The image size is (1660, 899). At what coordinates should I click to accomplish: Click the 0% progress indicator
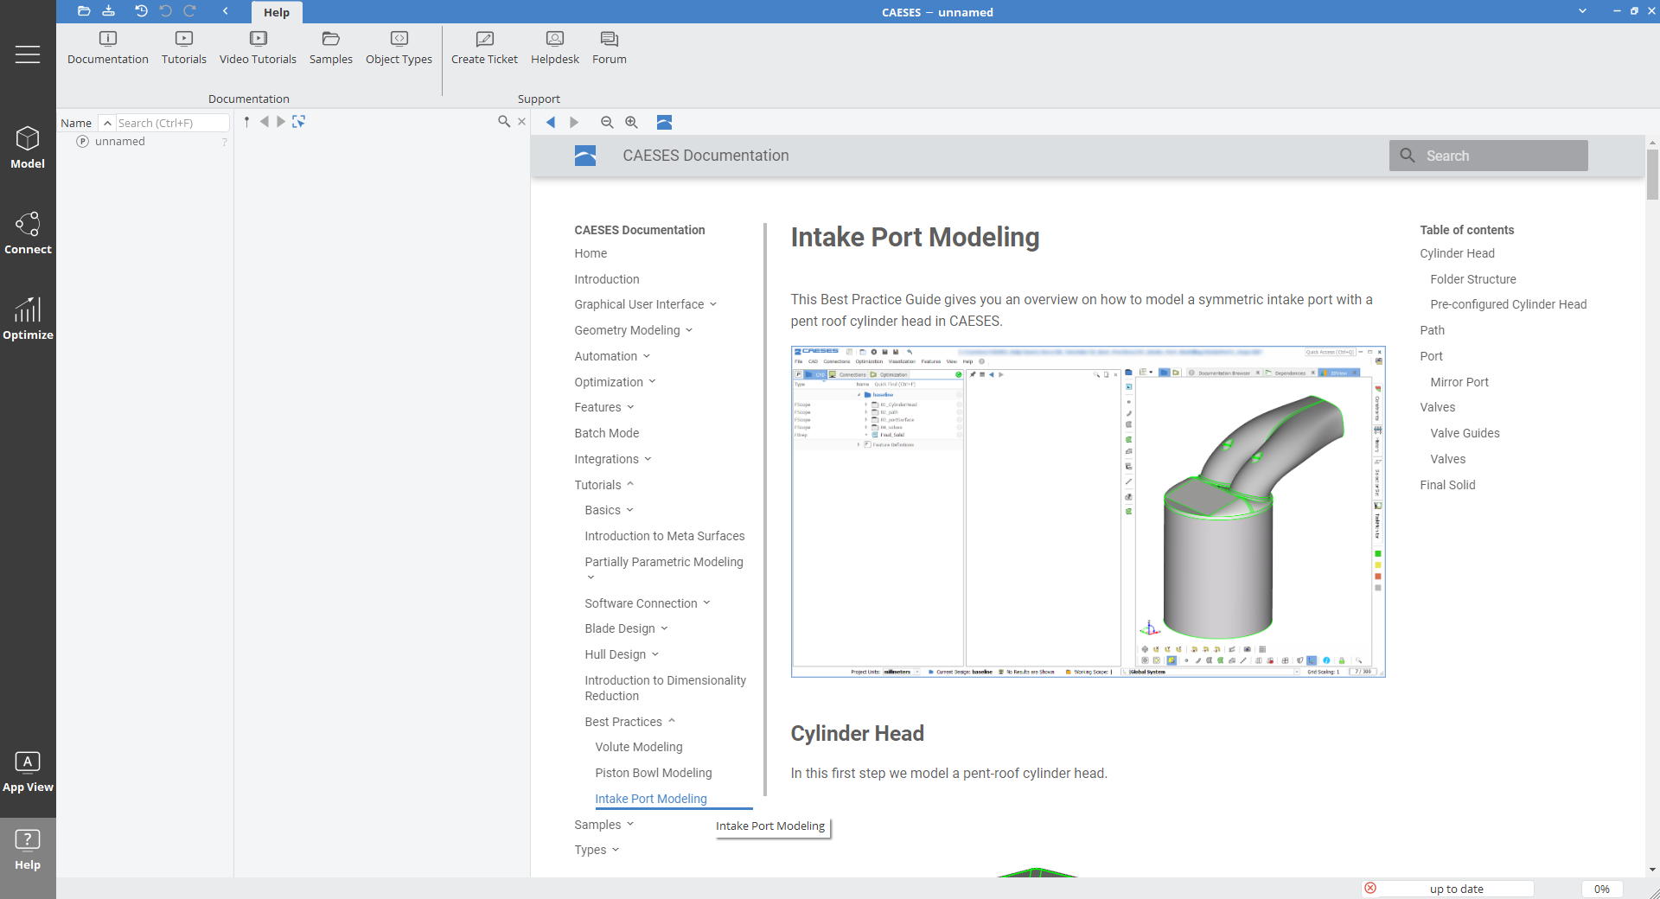[1602, 889]
